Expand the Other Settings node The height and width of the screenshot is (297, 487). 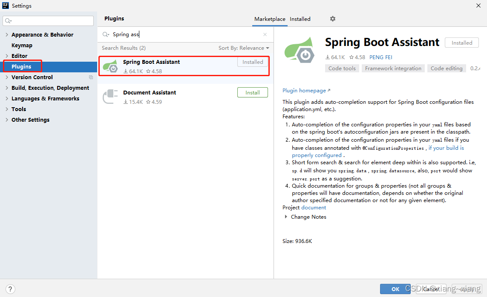point(7,120)
